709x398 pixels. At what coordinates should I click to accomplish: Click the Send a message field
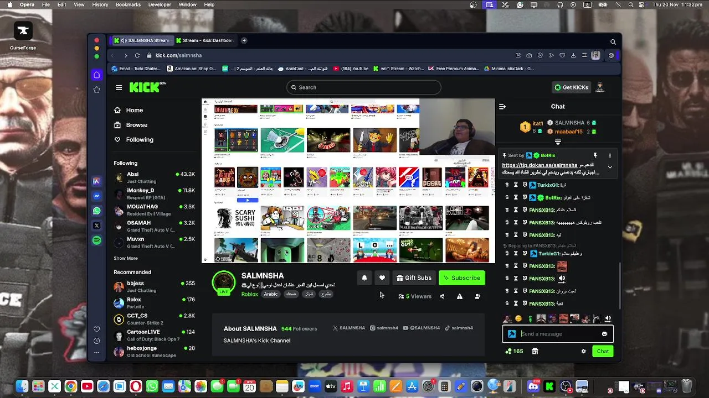558,334
